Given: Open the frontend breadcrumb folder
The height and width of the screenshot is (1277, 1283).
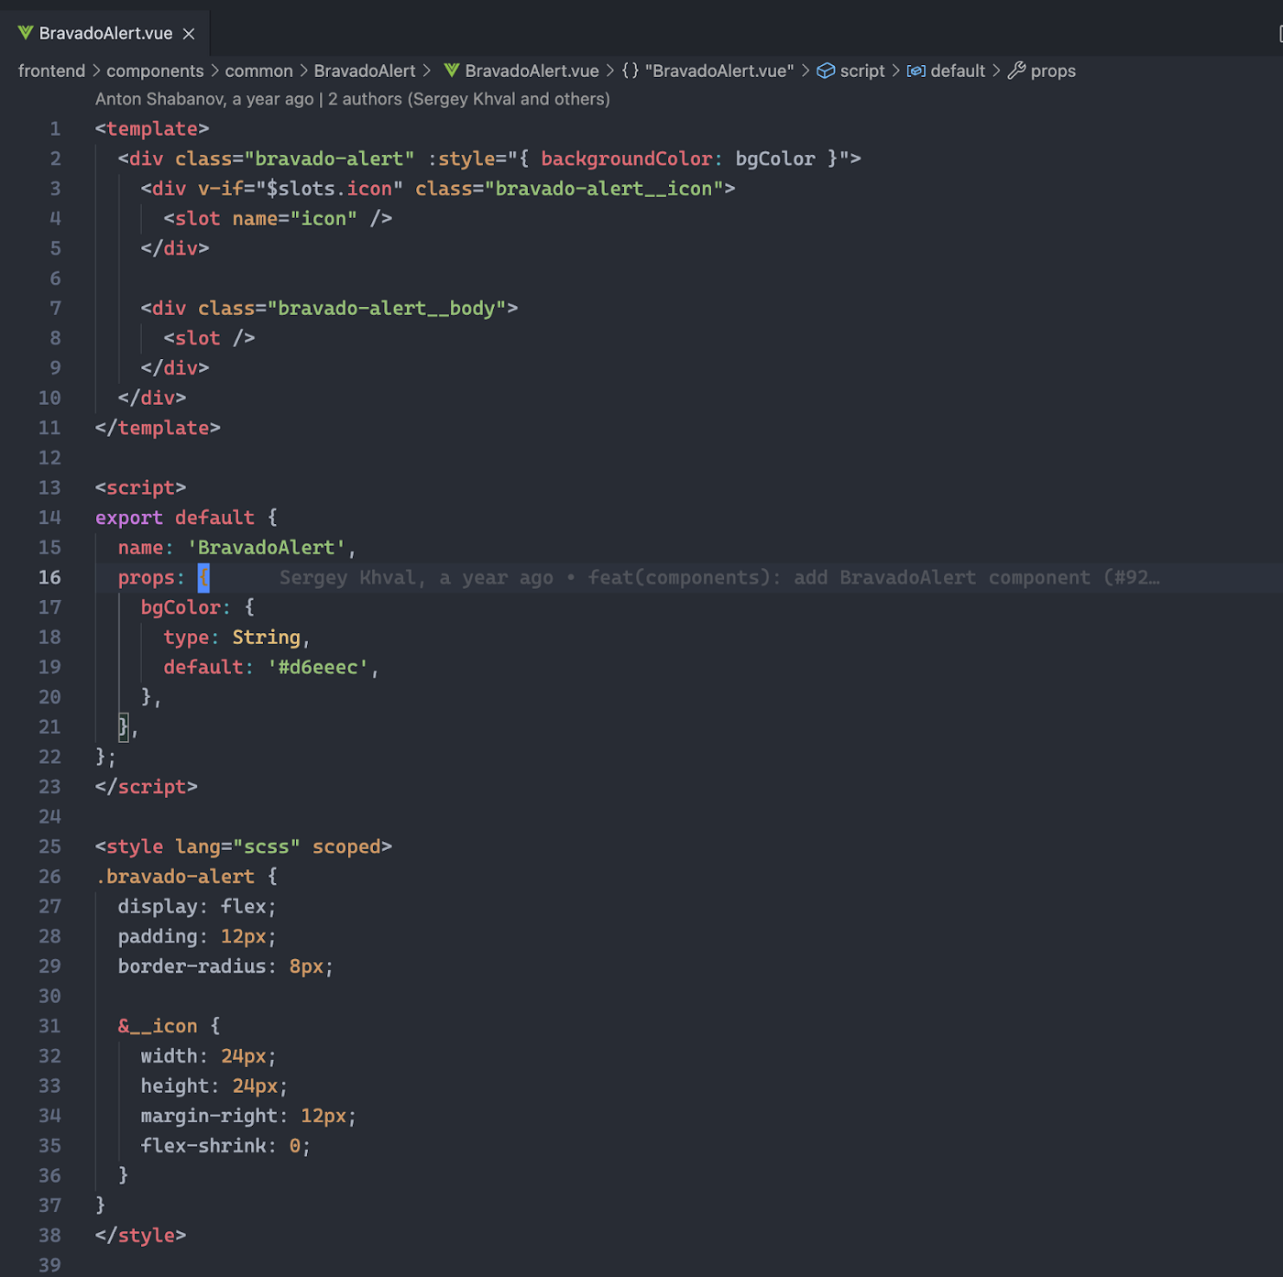Looking at the screenshot, I should click(x=51, y=71).
